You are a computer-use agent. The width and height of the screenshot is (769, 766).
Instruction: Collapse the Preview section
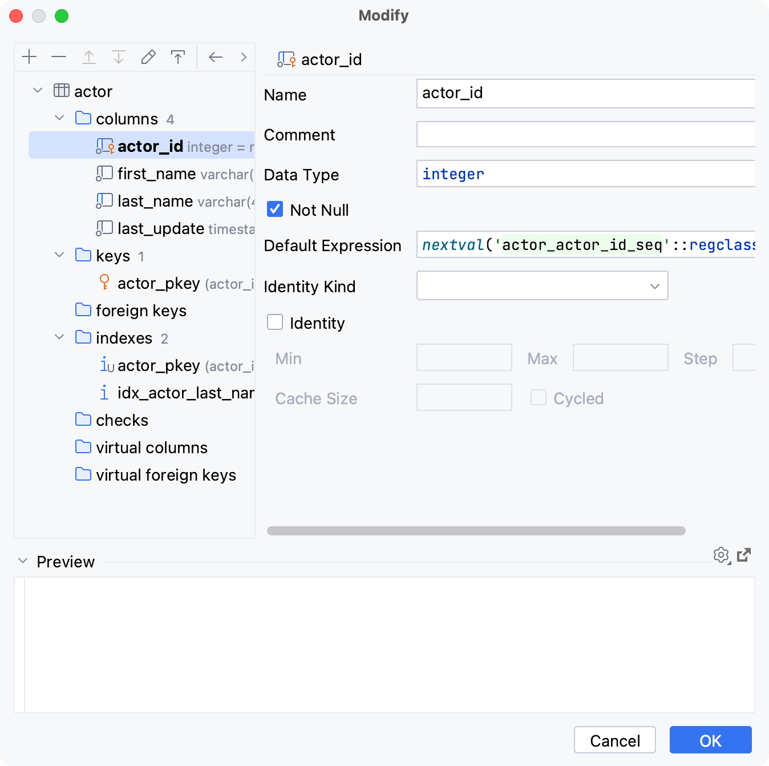click(23, 561)
